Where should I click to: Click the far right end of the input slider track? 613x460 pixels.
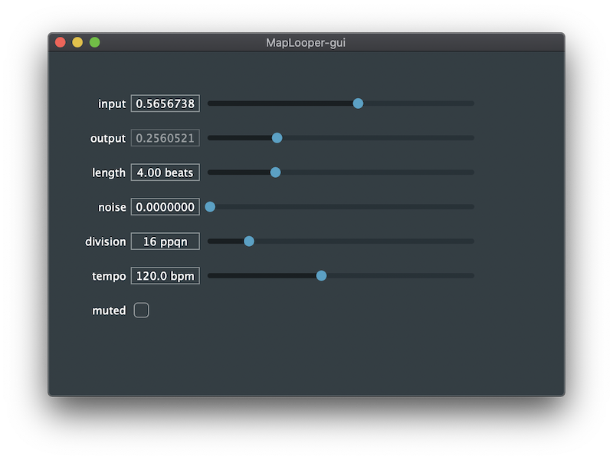click(472, 103)
